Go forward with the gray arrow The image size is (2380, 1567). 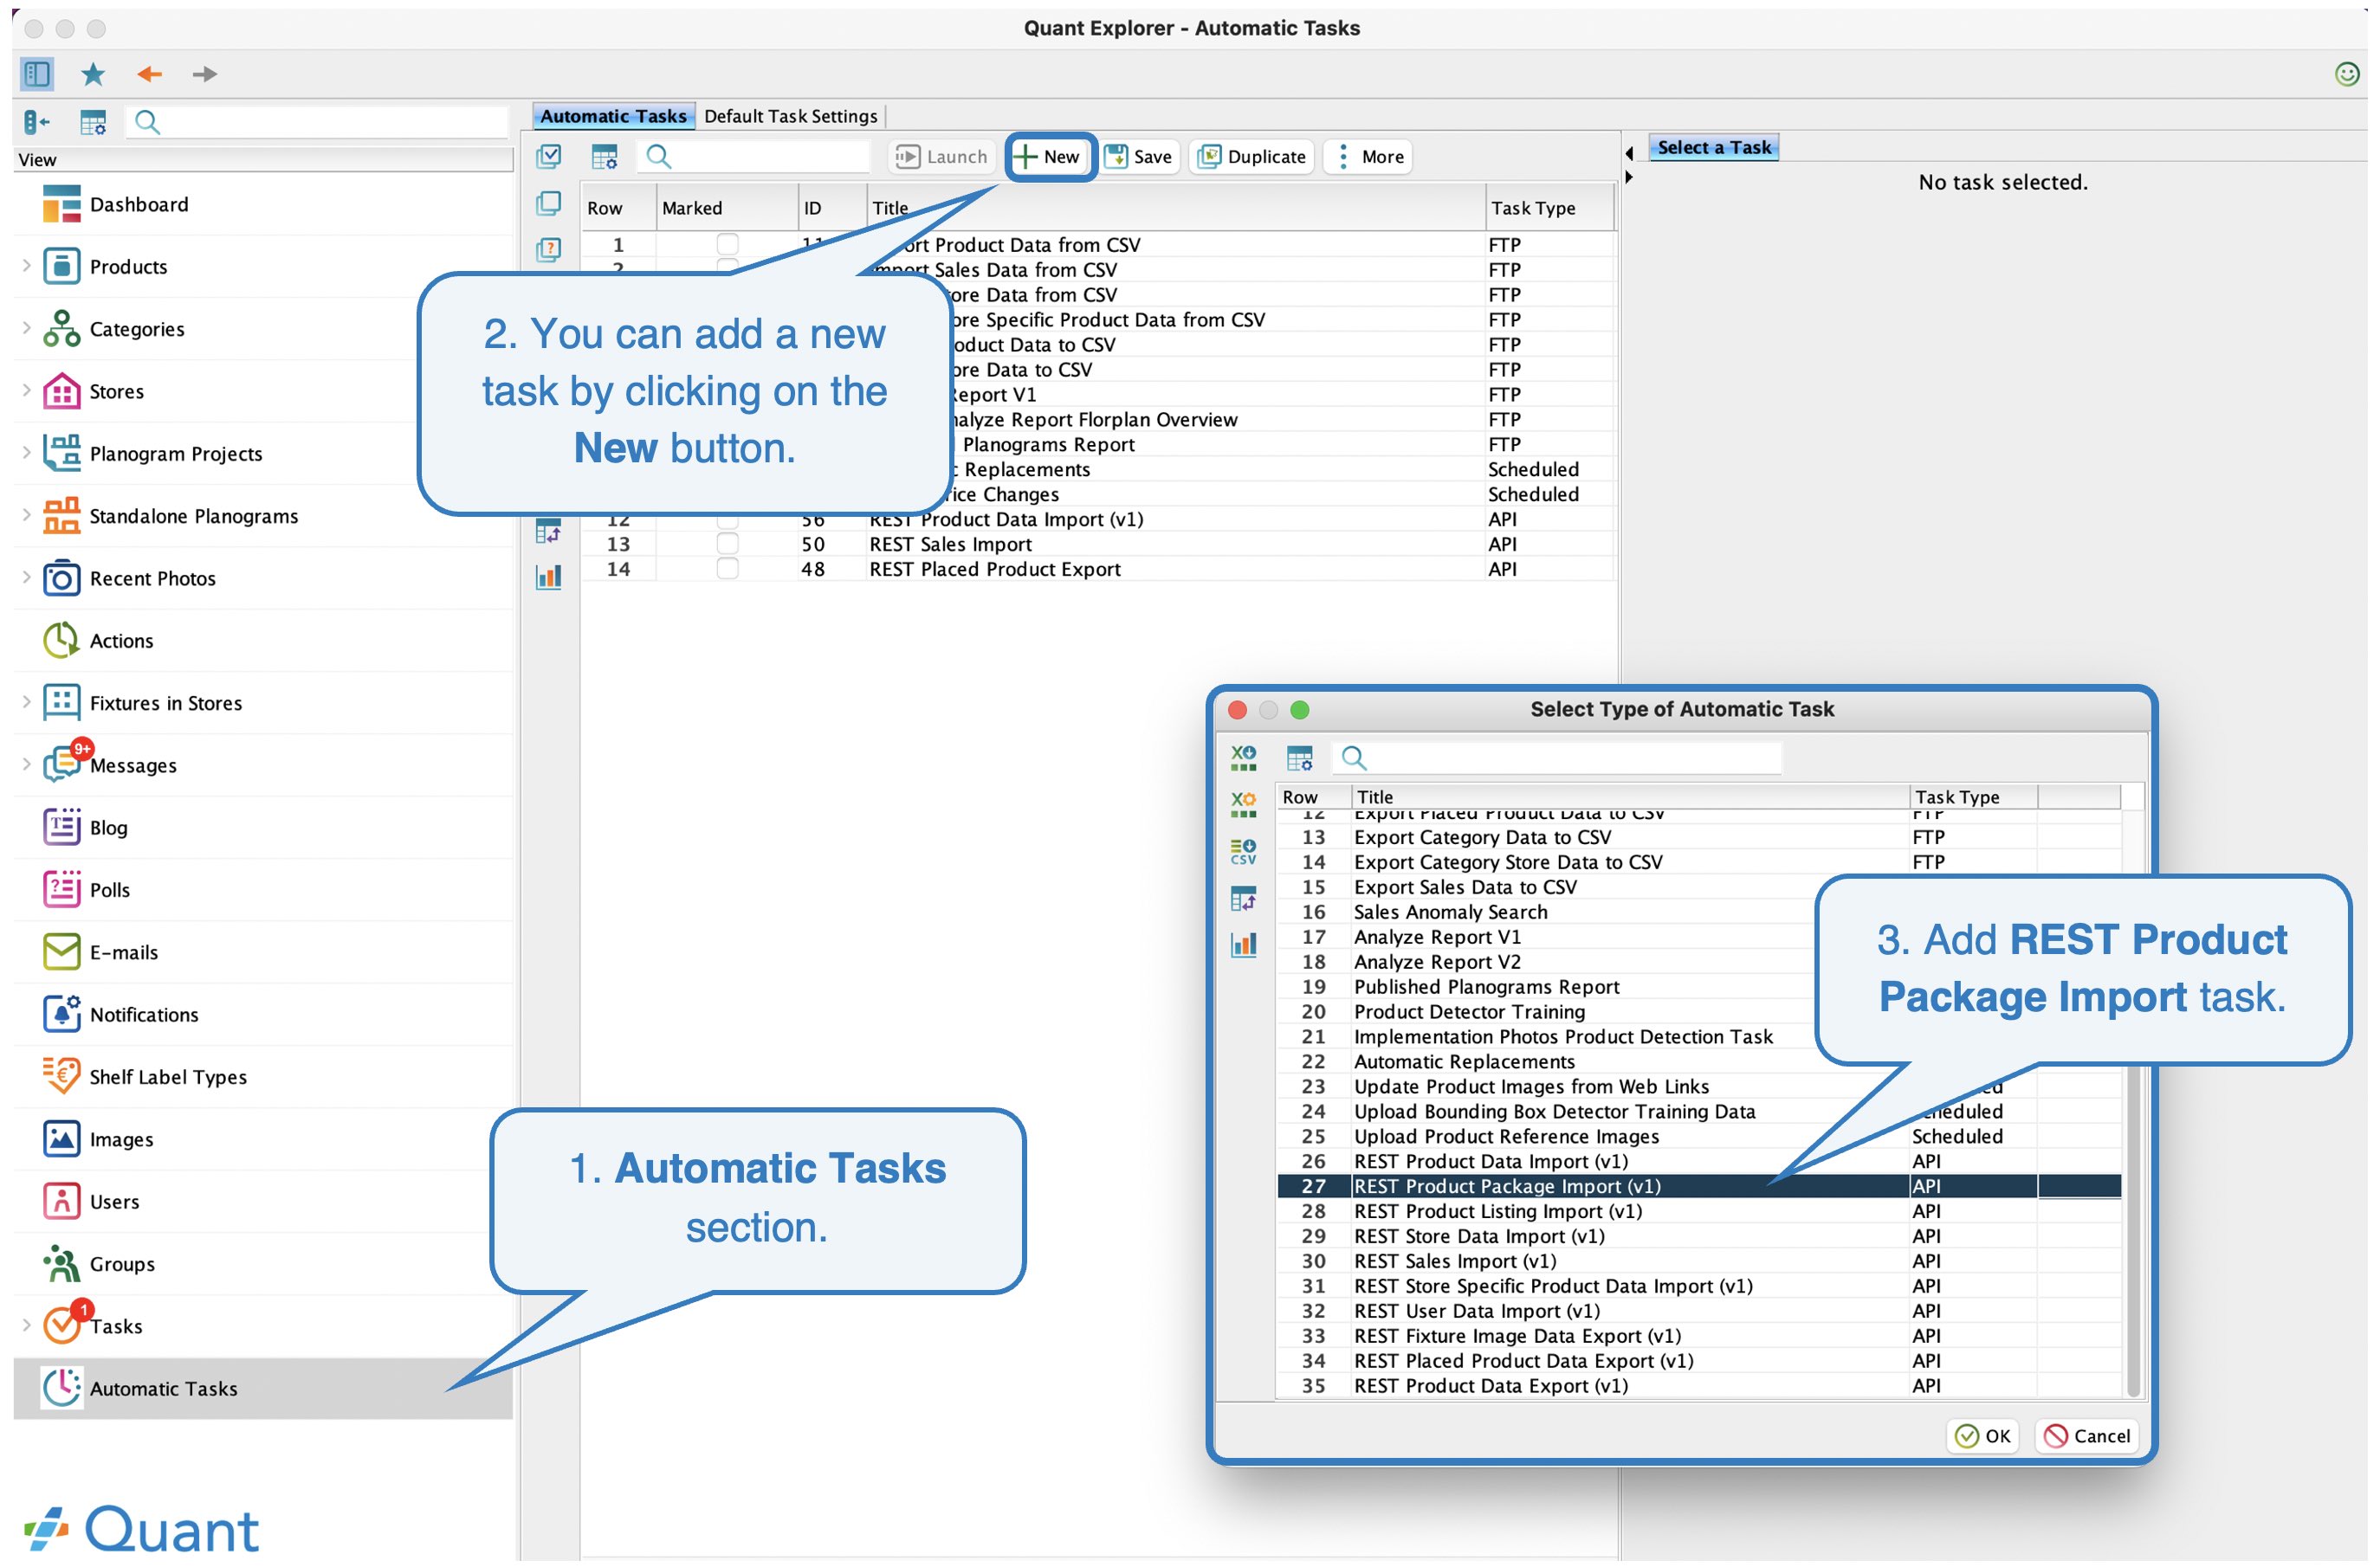click(x=205, y=73)
